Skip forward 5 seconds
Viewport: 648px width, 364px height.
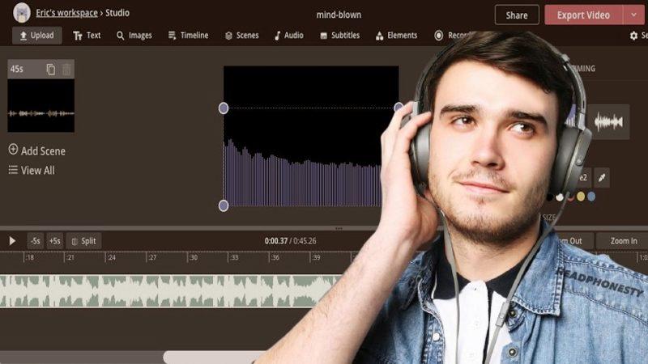[x=55, y=241]
